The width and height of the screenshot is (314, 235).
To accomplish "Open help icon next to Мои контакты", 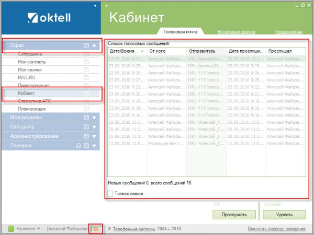I will pyautogui.click(x=86, y=62).
